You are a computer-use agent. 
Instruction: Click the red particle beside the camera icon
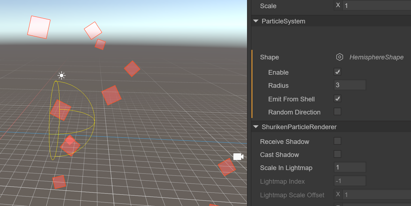pos(227,167)
